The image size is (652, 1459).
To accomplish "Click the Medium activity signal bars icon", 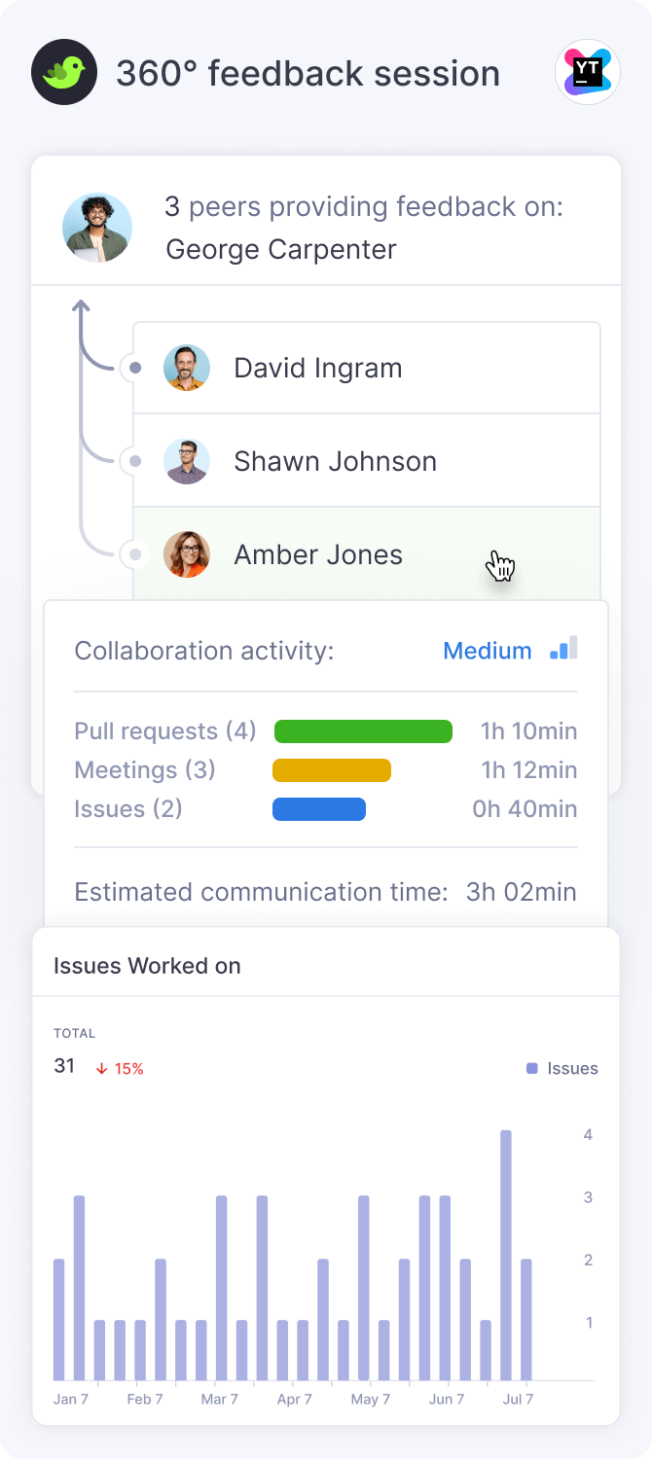I will click(563, 649).
